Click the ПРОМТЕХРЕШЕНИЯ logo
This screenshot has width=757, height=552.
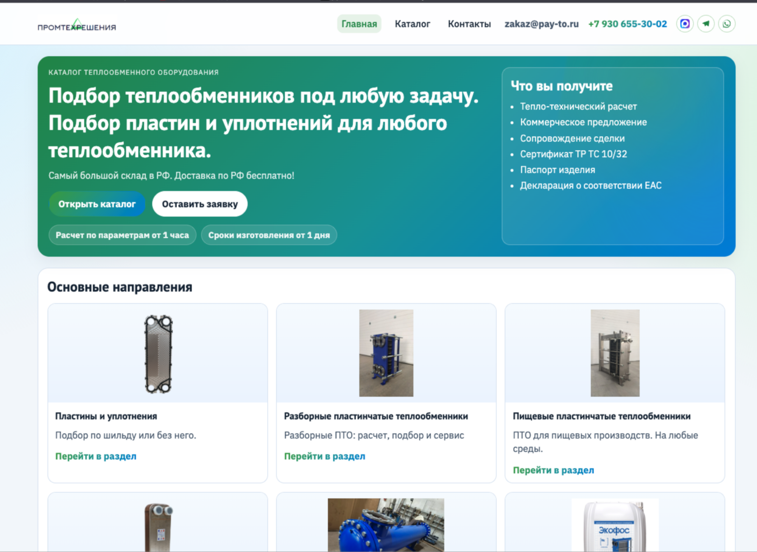click(77, 26)
